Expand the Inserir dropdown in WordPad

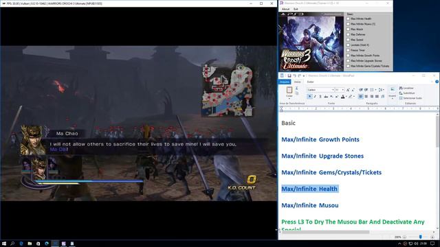click(393, 98)
